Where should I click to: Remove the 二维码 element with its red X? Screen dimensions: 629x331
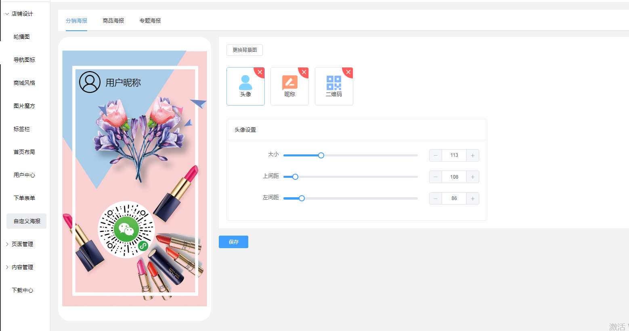(x=348, y=72)
